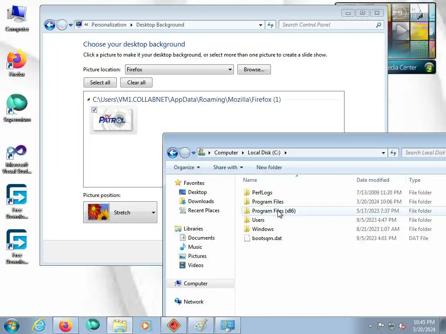Image resolution: width=446 pixels, height=334 pixels.
Task: Click the Search Local Disk field
Action: click(424, 153)
